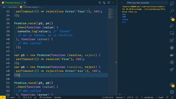Click the 'var p5 = new Promise' line
This screenshot has width=176, height=99.
pos(57,55)
